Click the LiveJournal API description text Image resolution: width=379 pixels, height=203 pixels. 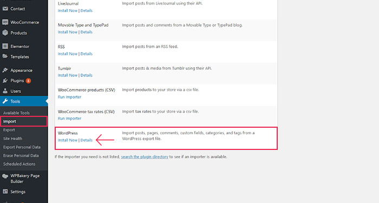pos(162,4)
